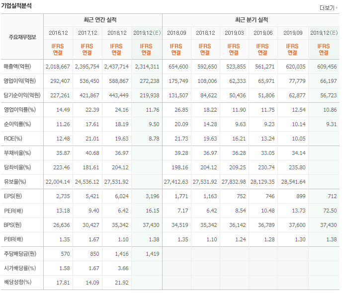Click the 최근 분기 실적 header
The image size is (345, 293).
252,20
